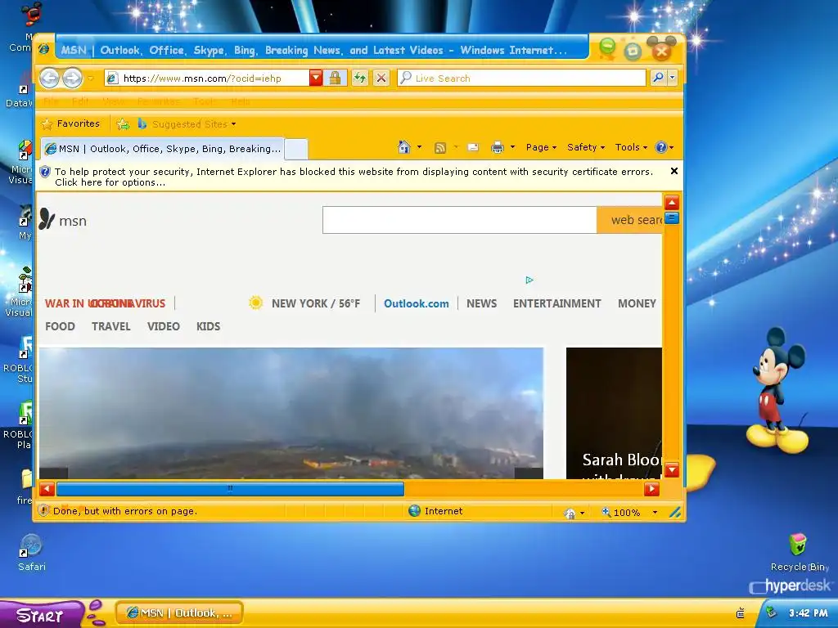Go back with the Back arrow button
The height and width of the screenshot is (628, 838).
point(49,78)
